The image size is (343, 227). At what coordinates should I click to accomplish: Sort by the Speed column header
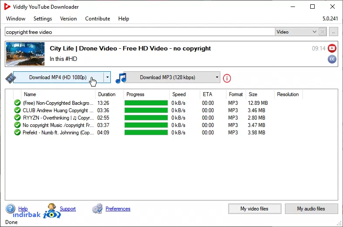(x=185, y=94)
